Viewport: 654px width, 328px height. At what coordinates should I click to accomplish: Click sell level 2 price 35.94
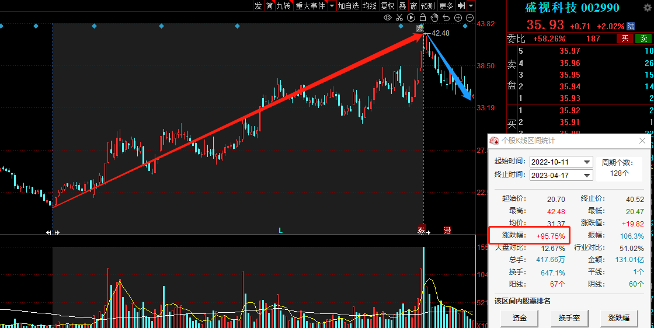570,86
